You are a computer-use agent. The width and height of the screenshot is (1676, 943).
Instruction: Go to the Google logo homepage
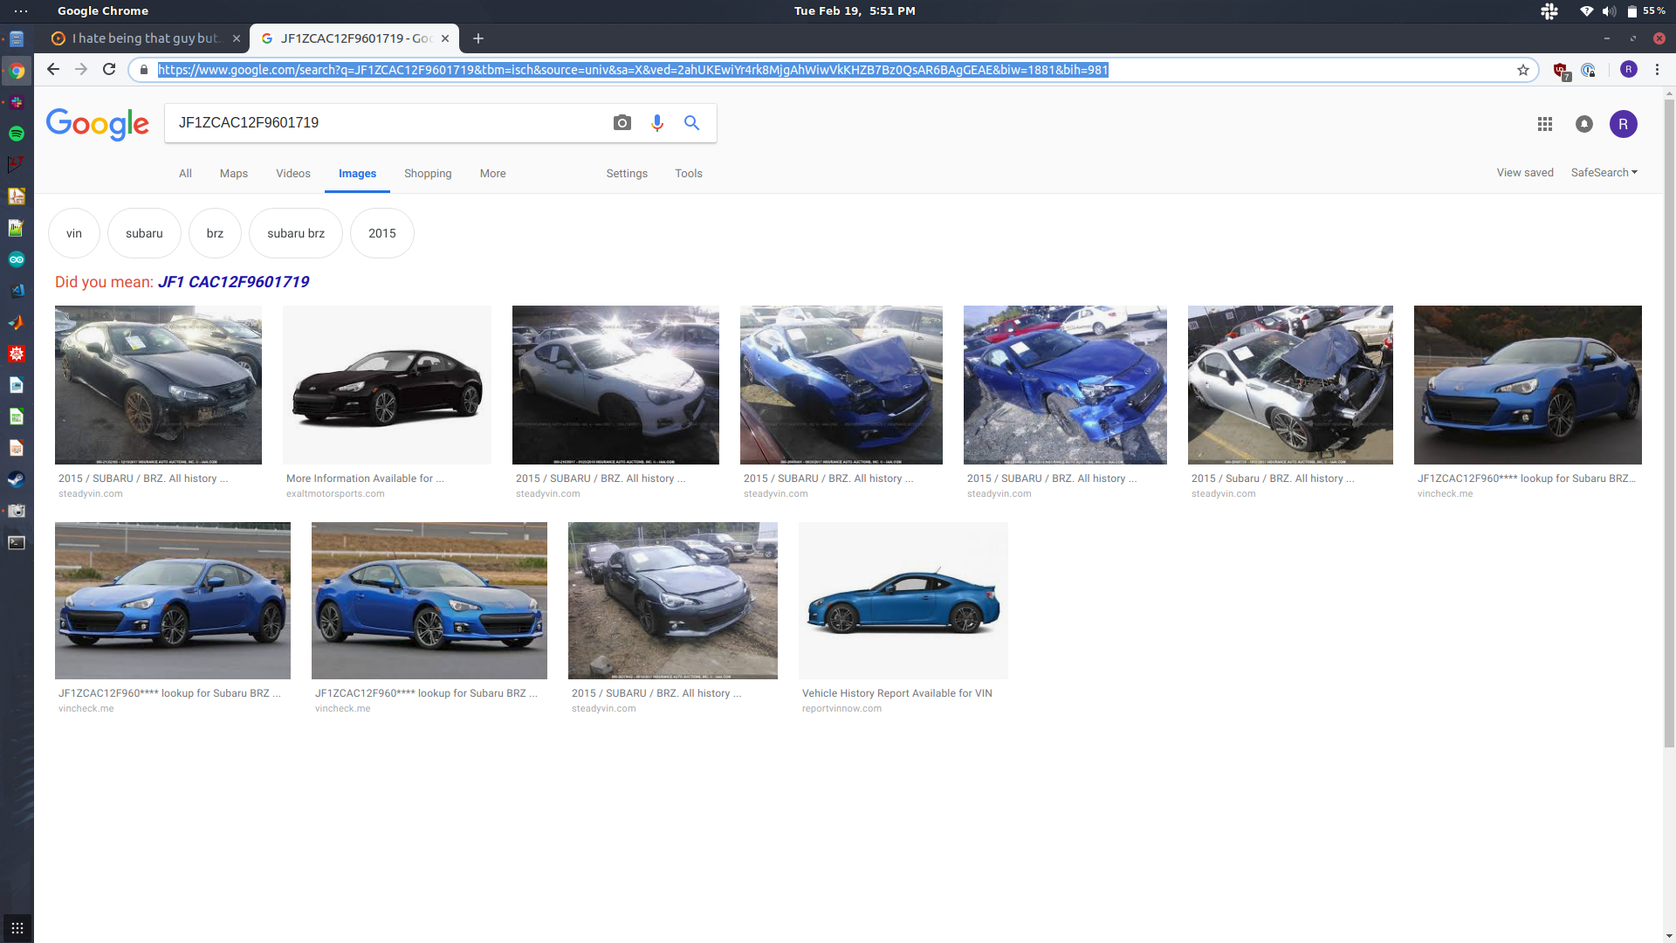point(97,124)
